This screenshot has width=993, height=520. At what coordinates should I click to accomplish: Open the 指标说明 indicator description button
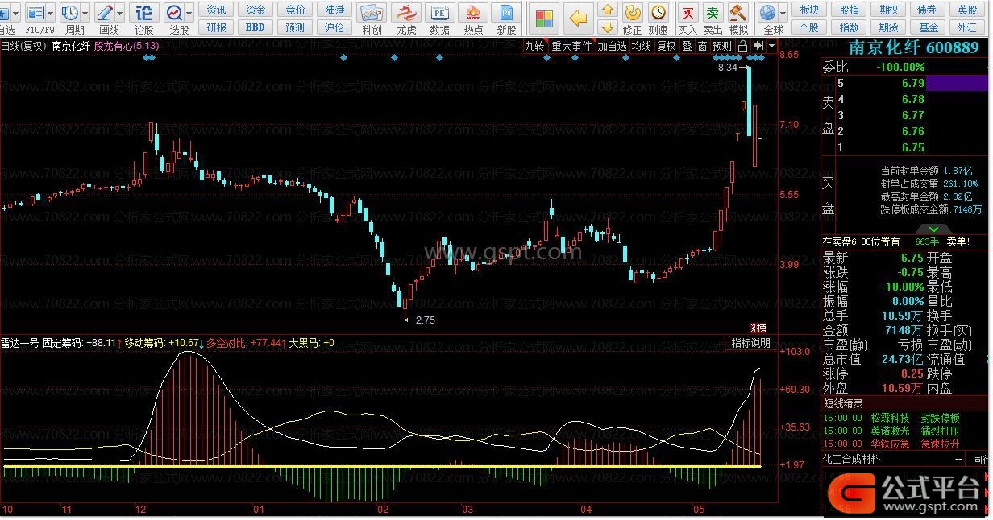click(751, 343)
